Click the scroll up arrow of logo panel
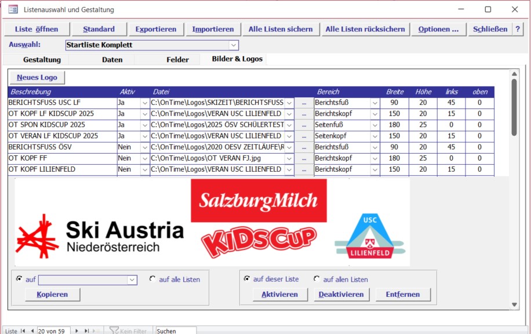The width and height of the screenshot is (531, 334). tap(514, 74)
